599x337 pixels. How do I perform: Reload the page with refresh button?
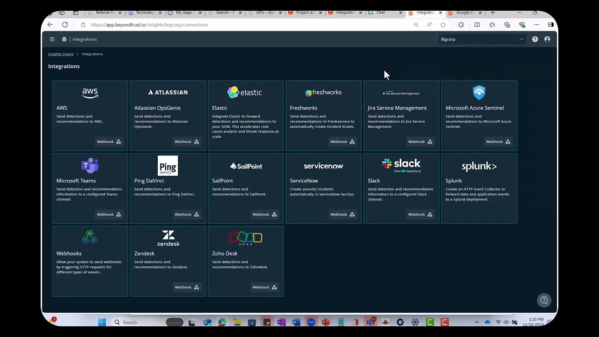coord(65,25)
